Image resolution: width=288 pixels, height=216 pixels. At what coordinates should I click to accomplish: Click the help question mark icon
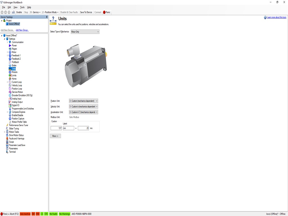click(265, 17)
